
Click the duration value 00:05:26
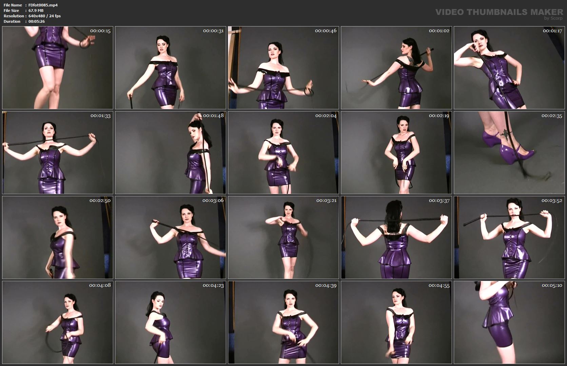pos(37,21)
